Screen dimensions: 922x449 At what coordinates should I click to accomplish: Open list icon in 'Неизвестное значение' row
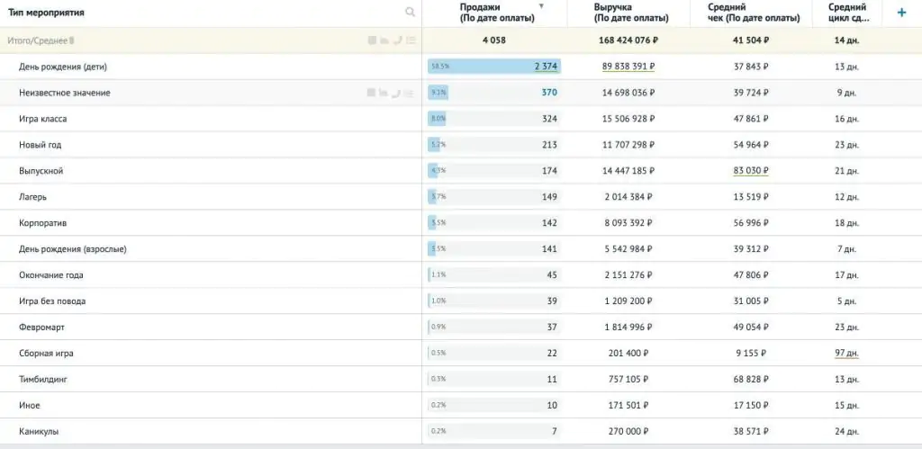pos(411,93)
